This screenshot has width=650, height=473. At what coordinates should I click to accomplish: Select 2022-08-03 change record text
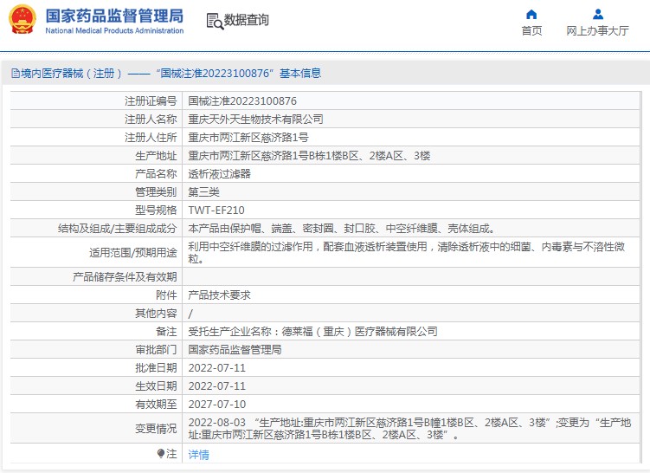click(x=409, y=429)
